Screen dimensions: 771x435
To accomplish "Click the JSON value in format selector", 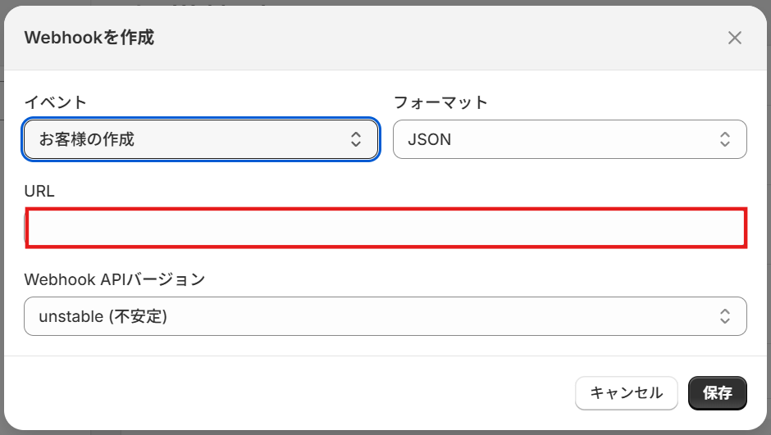I will [x=430, y=139].
